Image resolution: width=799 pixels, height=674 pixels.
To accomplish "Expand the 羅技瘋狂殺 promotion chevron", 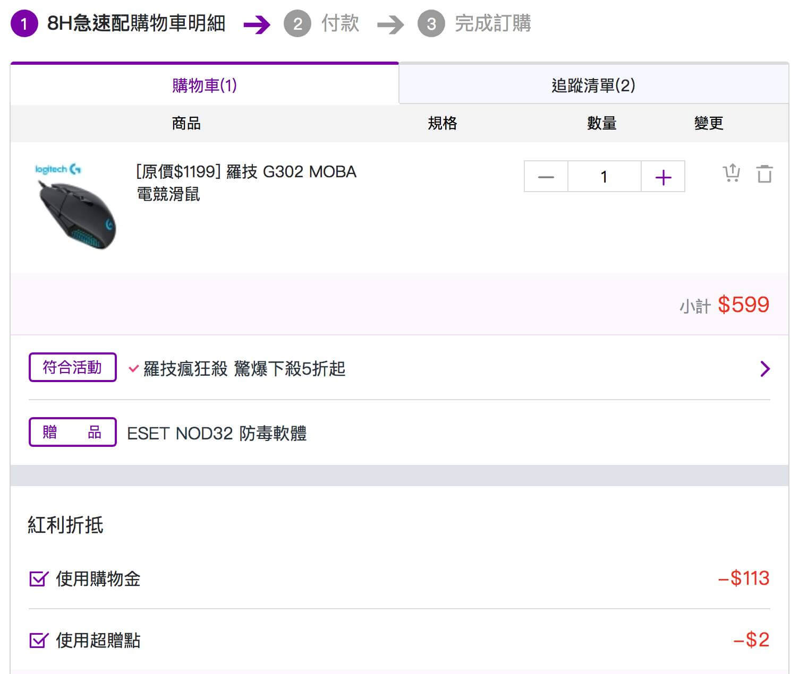I will click(764, 368).
